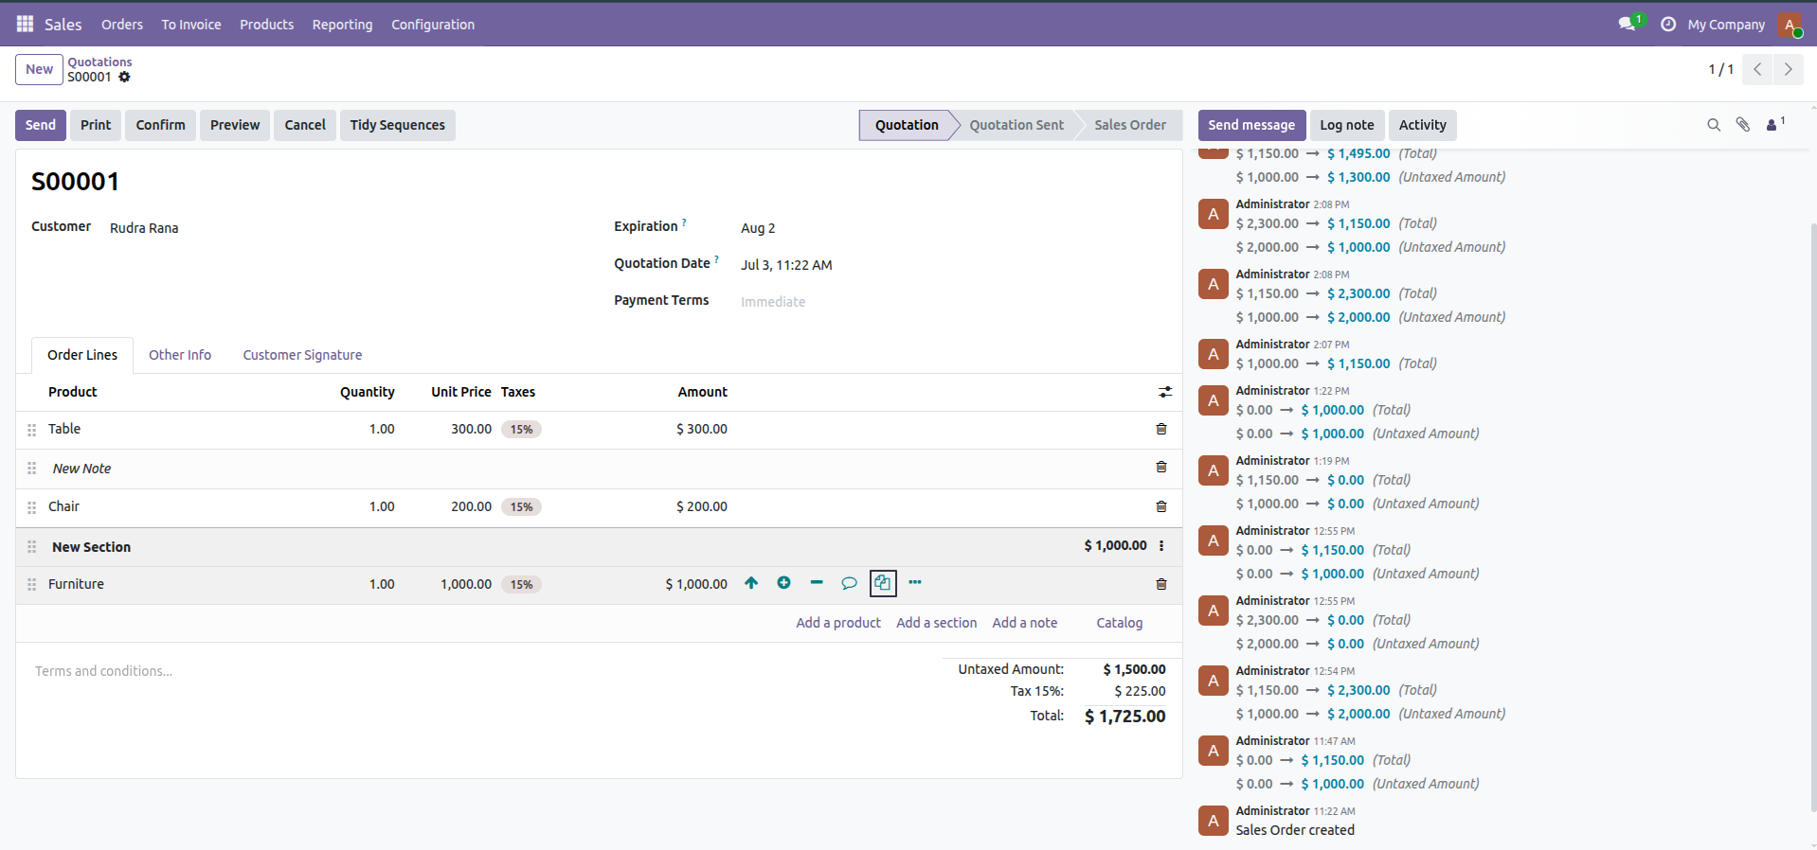The width and height of the screenshot is (1817, 850).
Task: Switch to the Customer Signature tab
Action: [302, 355]
